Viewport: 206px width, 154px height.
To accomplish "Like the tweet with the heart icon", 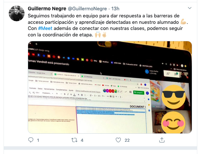I will point(118,140).
